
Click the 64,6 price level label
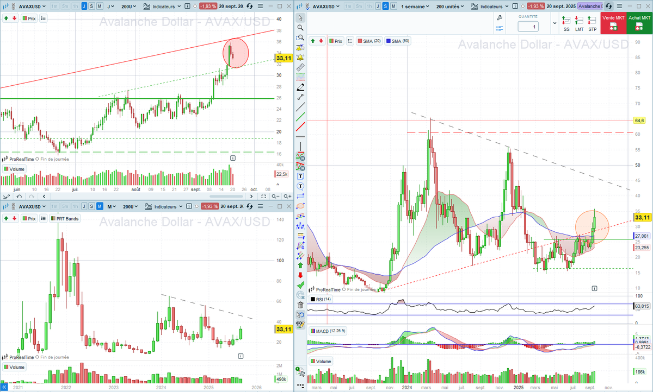click(639, 120)
